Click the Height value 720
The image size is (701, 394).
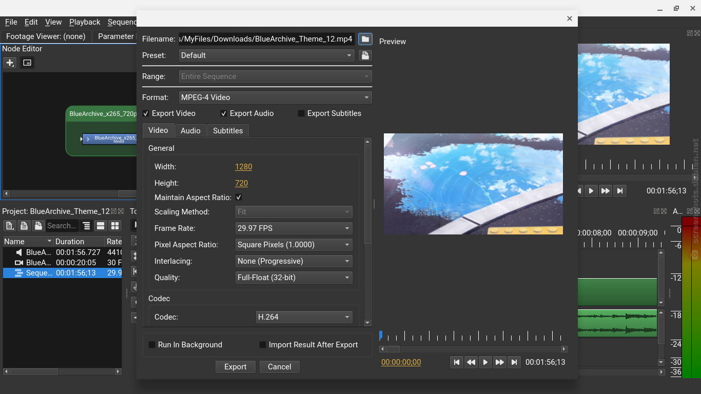[x=242, y=183]
